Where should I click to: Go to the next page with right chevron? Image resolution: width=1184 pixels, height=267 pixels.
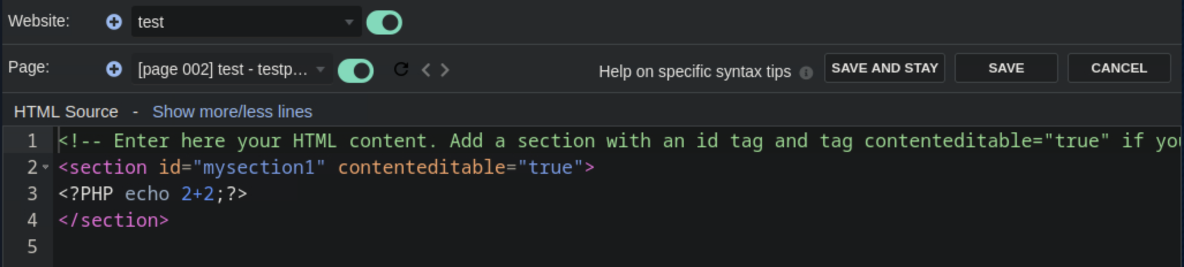(x=445, y=70)
